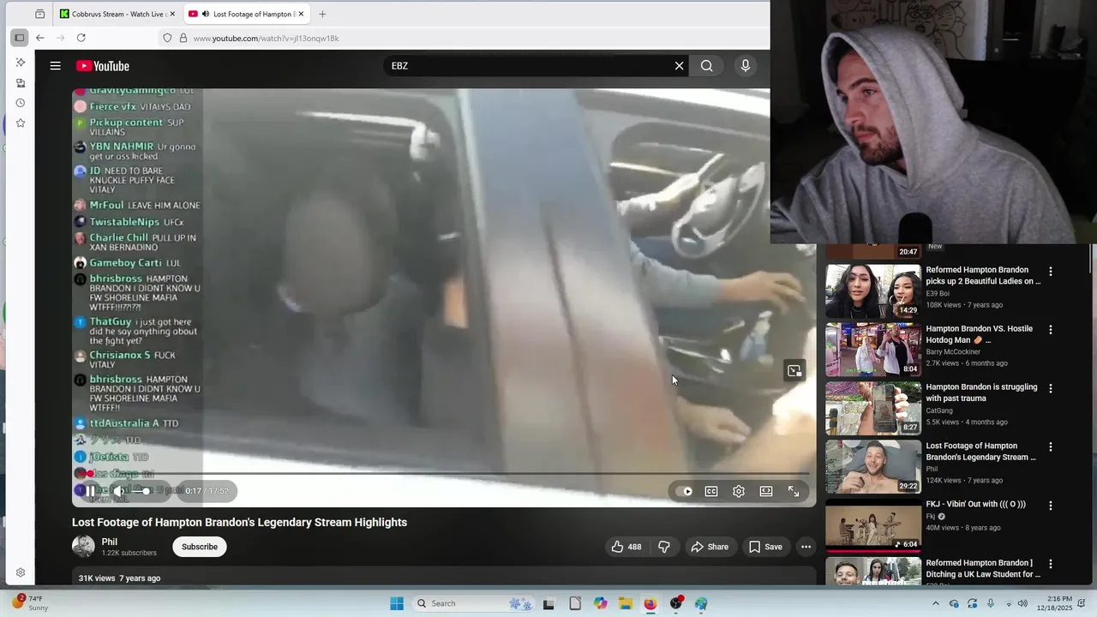Viewport: 1097px width, 617px height.
Task: Start voice search with the microphone icon
Action: pyautogui.click(x=745, y=66)
